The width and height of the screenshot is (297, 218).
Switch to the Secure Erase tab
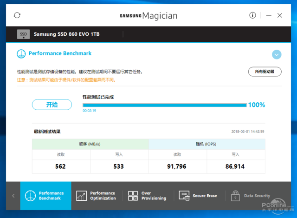tap(199, 196)
